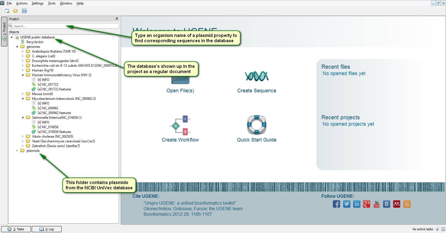The width and height of the screenshot is (446, 233).
Task: Click the NC_000962 sequence object icon
Action: pyautogui.click(x=34, y=108)
